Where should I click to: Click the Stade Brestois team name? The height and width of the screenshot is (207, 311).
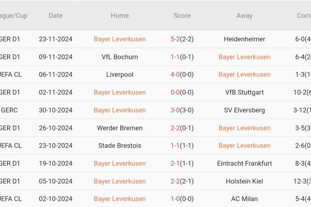click(x=120, y=145)
